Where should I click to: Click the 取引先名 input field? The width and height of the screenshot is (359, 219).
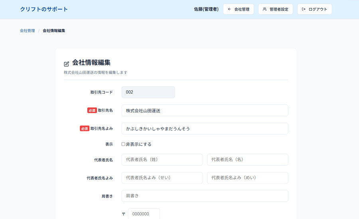pyautogui.click(x=205, y=110)
